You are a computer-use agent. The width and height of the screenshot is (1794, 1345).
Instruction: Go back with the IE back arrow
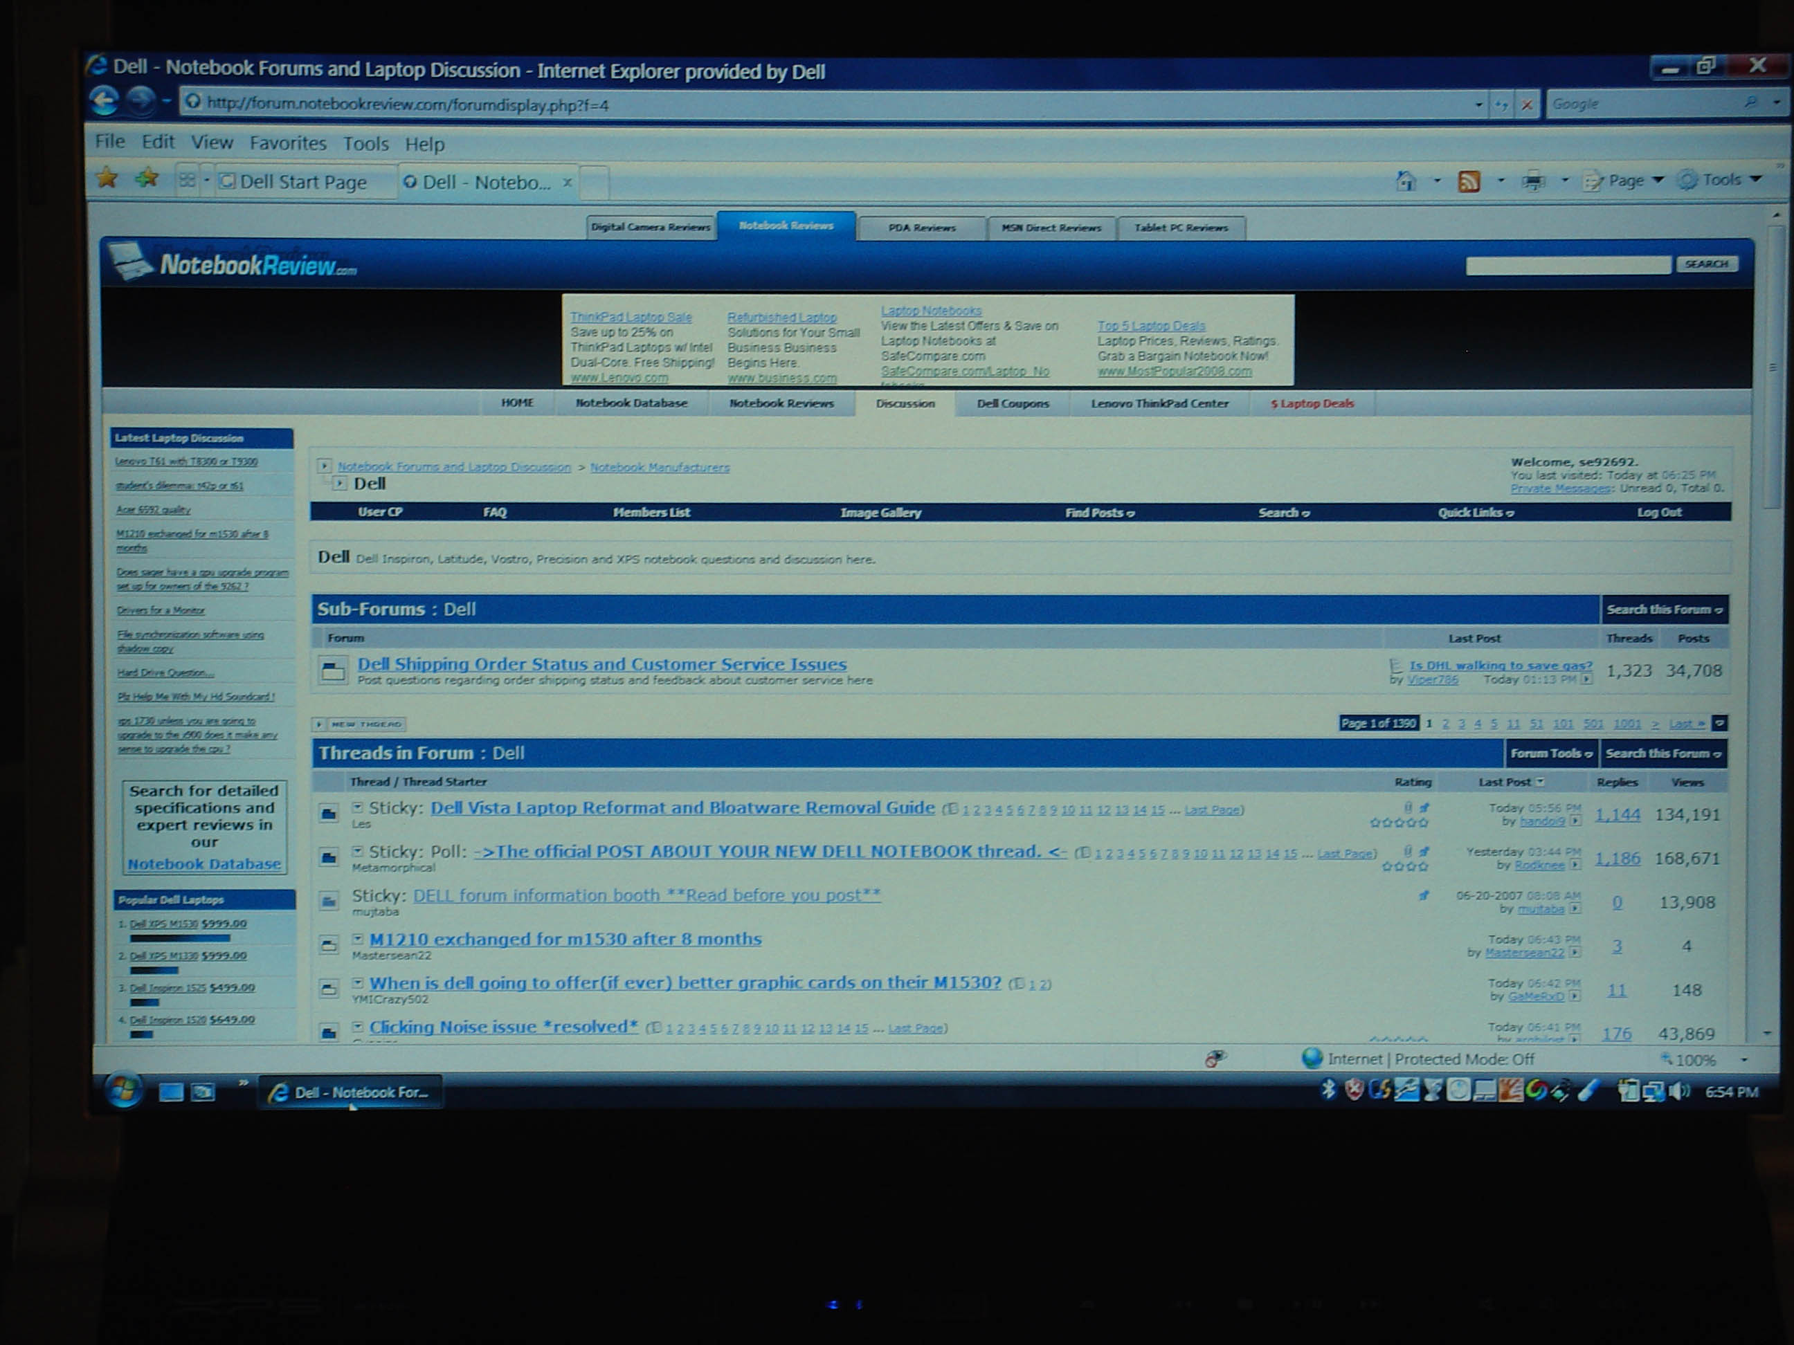pyautogui.click(x=105, y=100)
